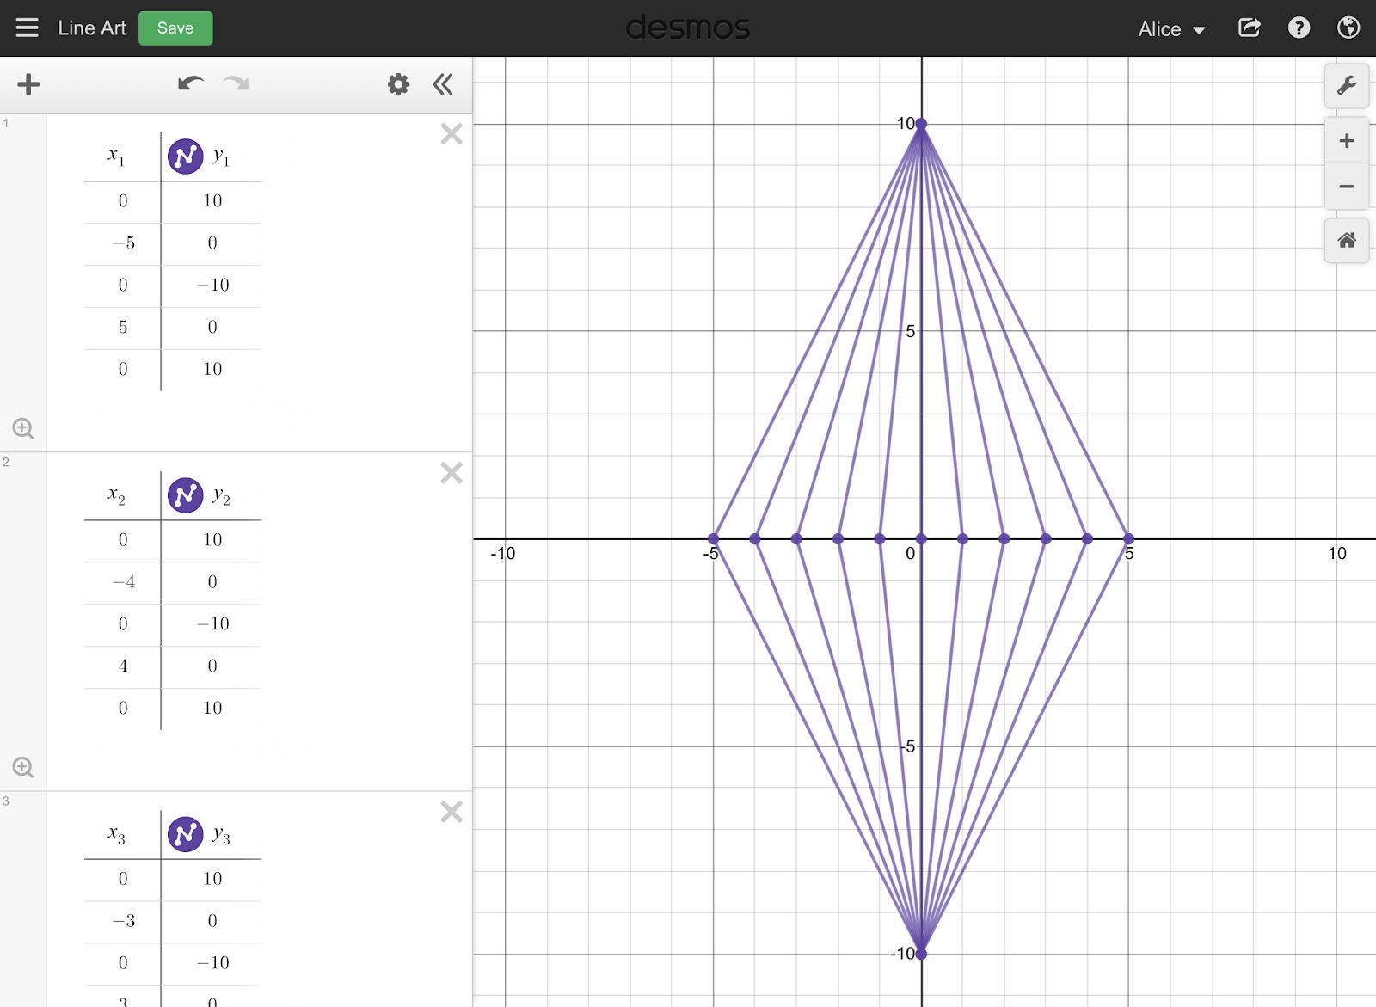Select the x2 column header

117,495
